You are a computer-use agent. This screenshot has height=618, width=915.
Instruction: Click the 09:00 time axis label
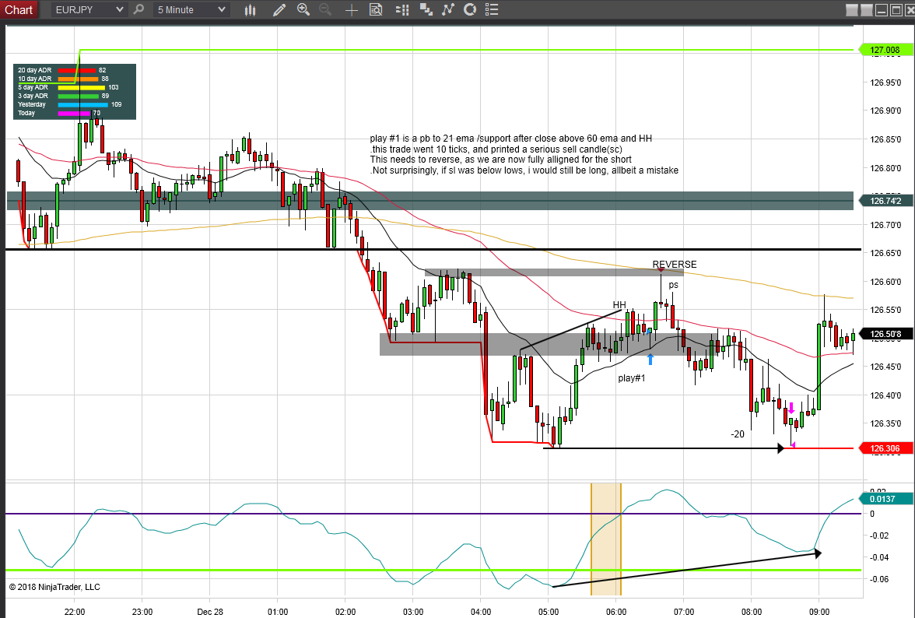click(x=819, y=612)
